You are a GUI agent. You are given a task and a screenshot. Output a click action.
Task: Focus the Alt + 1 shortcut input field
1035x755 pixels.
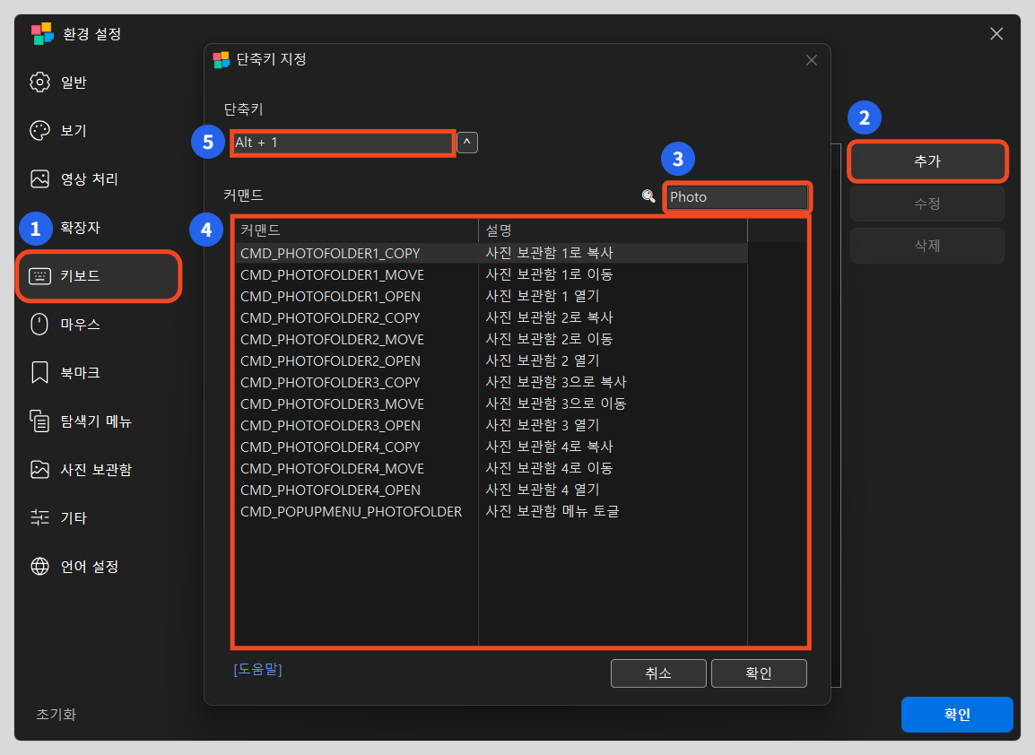(x=343, y=143)
